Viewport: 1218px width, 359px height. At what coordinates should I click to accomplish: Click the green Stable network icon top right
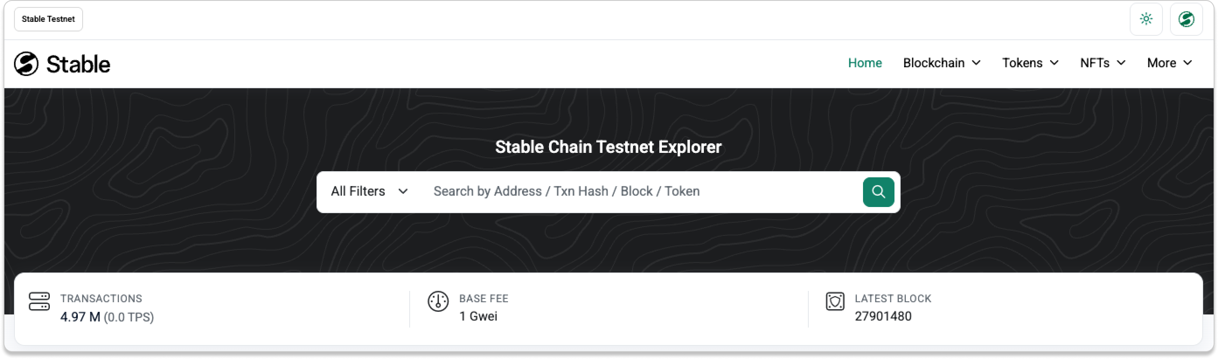click(x=1186, y=19)
